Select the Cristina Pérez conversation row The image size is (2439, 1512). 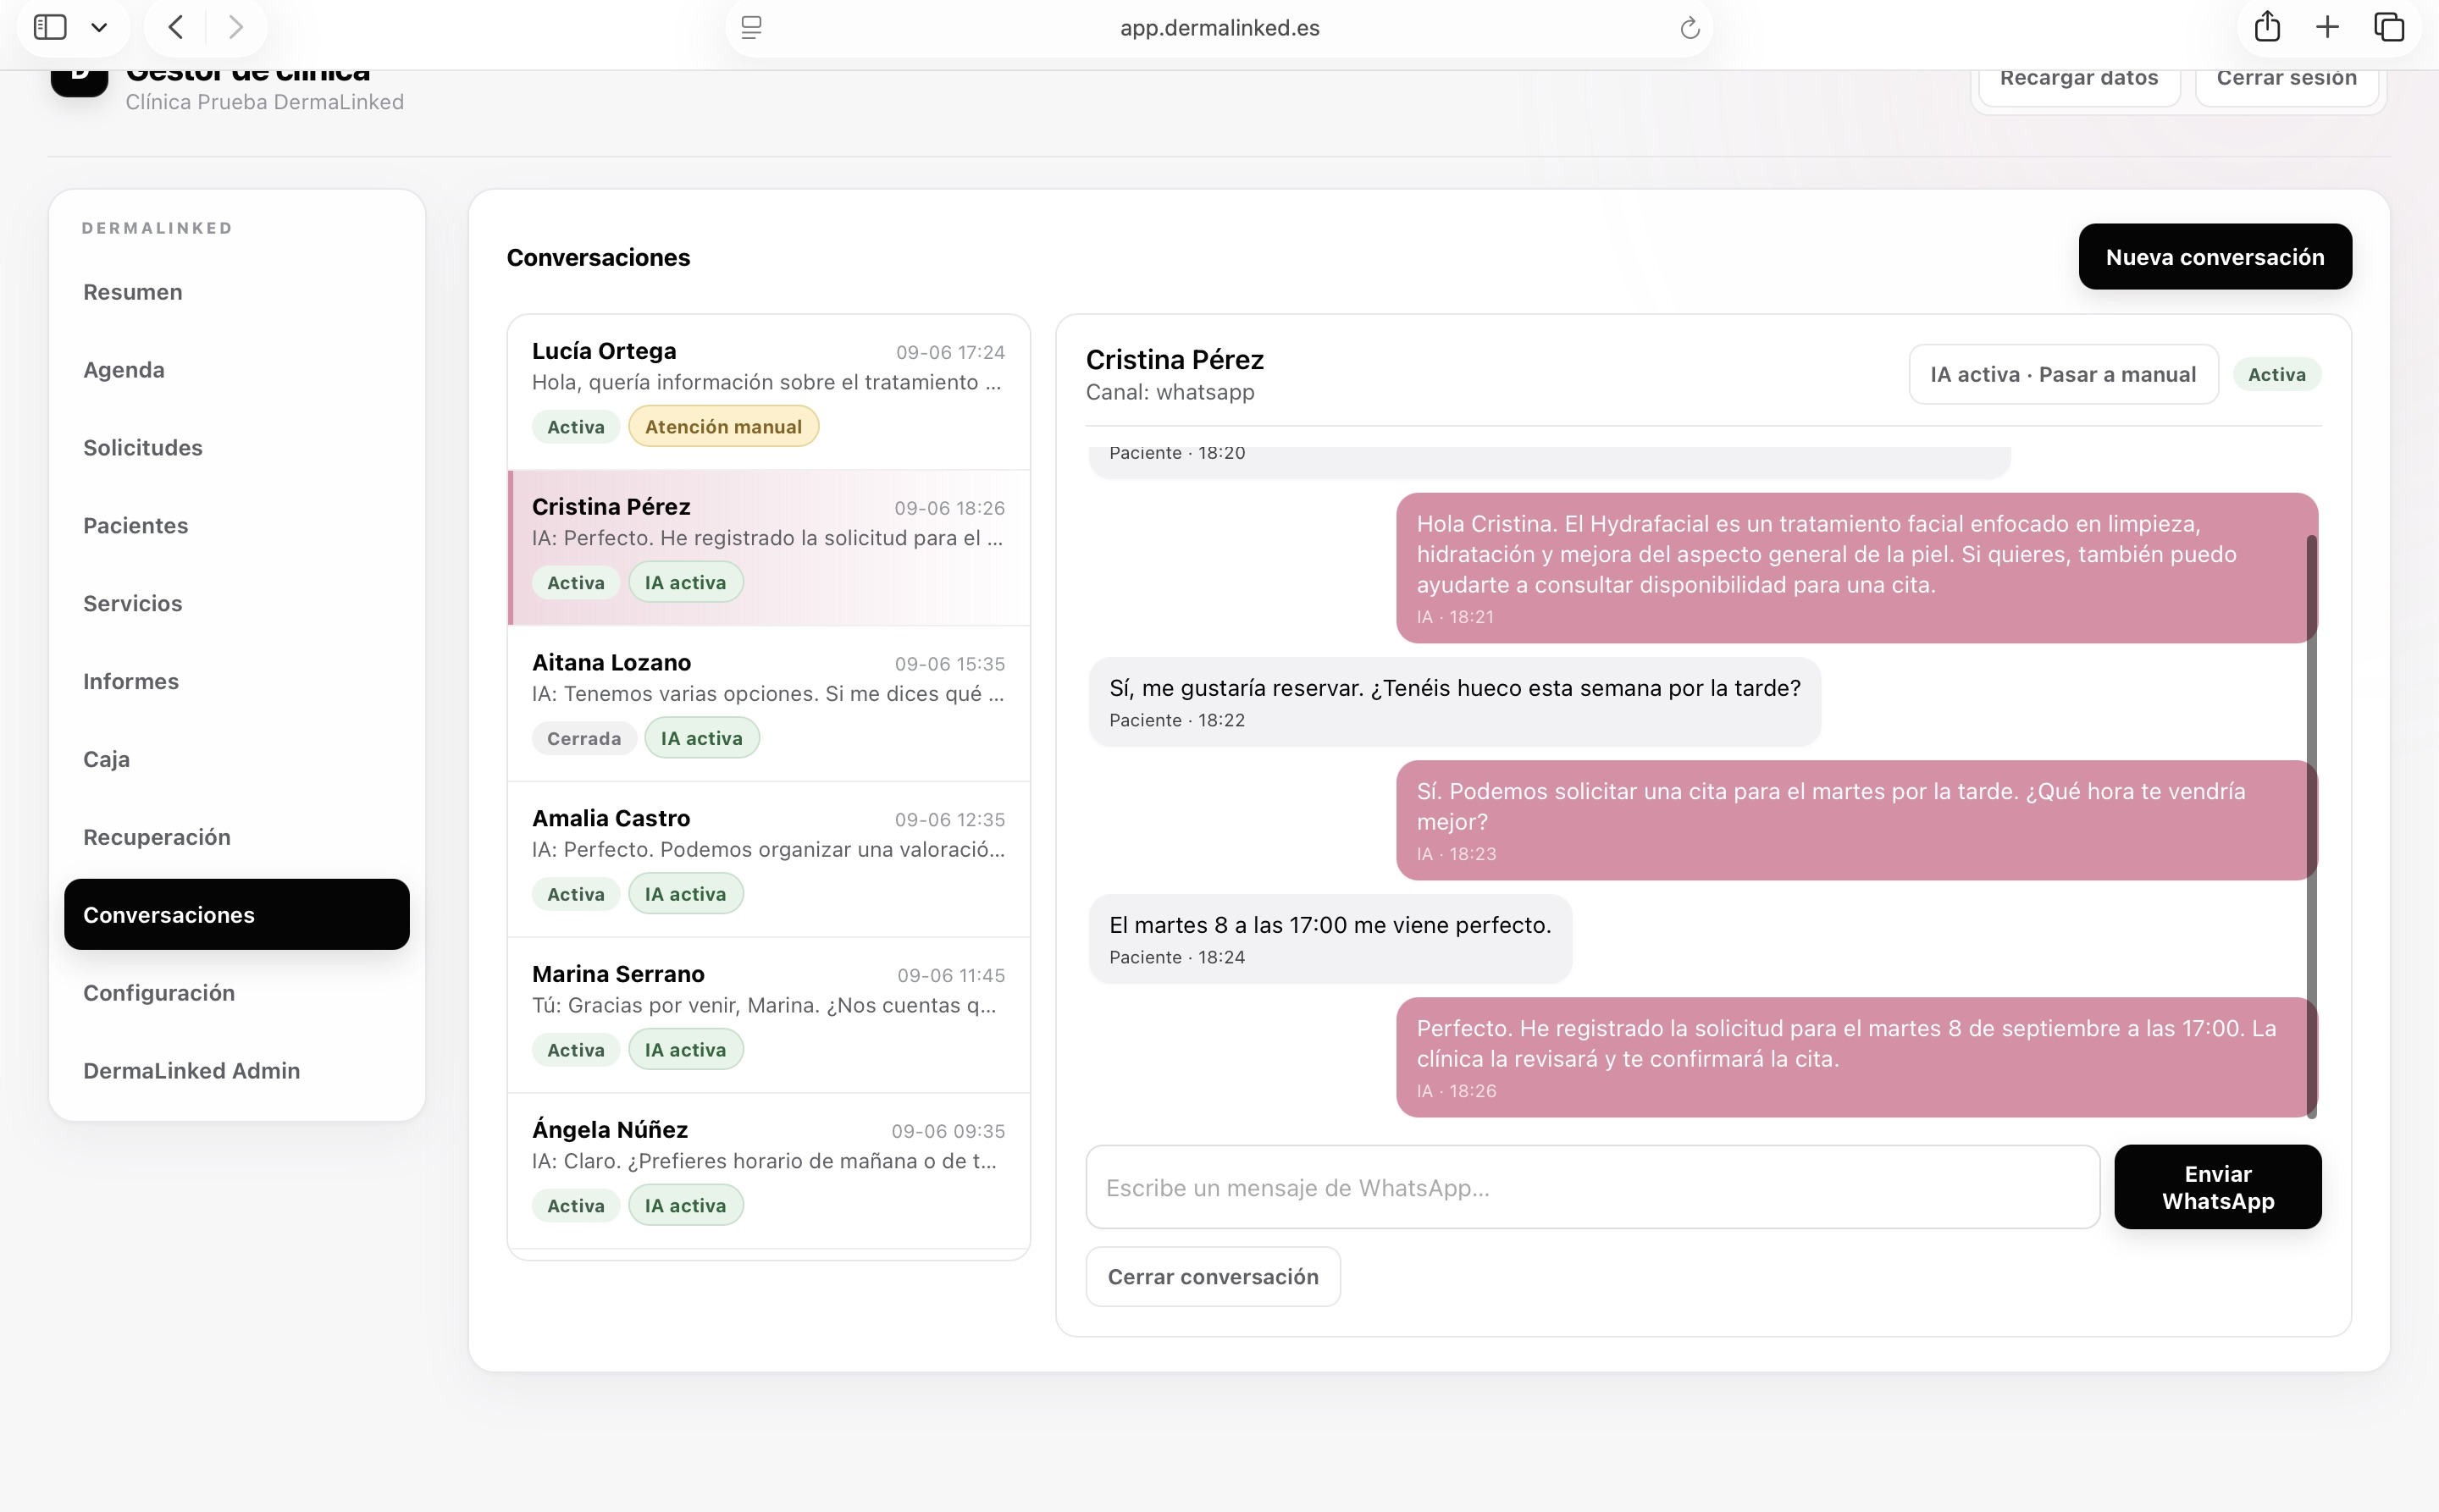point(768,548)
